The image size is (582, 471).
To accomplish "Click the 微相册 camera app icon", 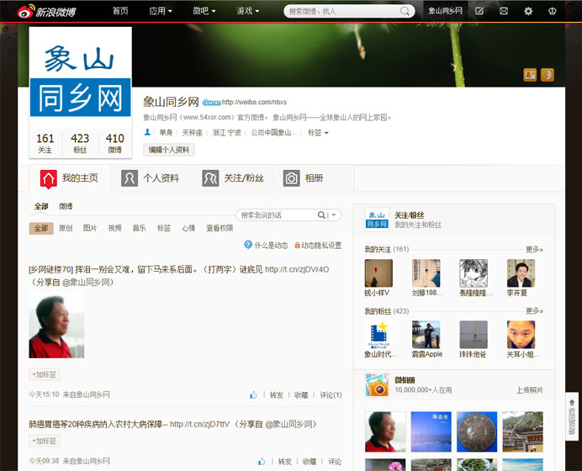I will coord(377,385).
